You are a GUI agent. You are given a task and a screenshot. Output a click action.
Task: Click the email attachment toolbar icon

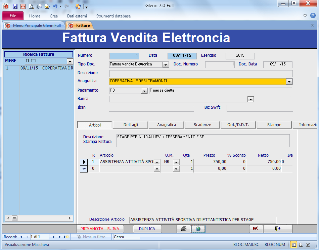[x=39, y=6]
